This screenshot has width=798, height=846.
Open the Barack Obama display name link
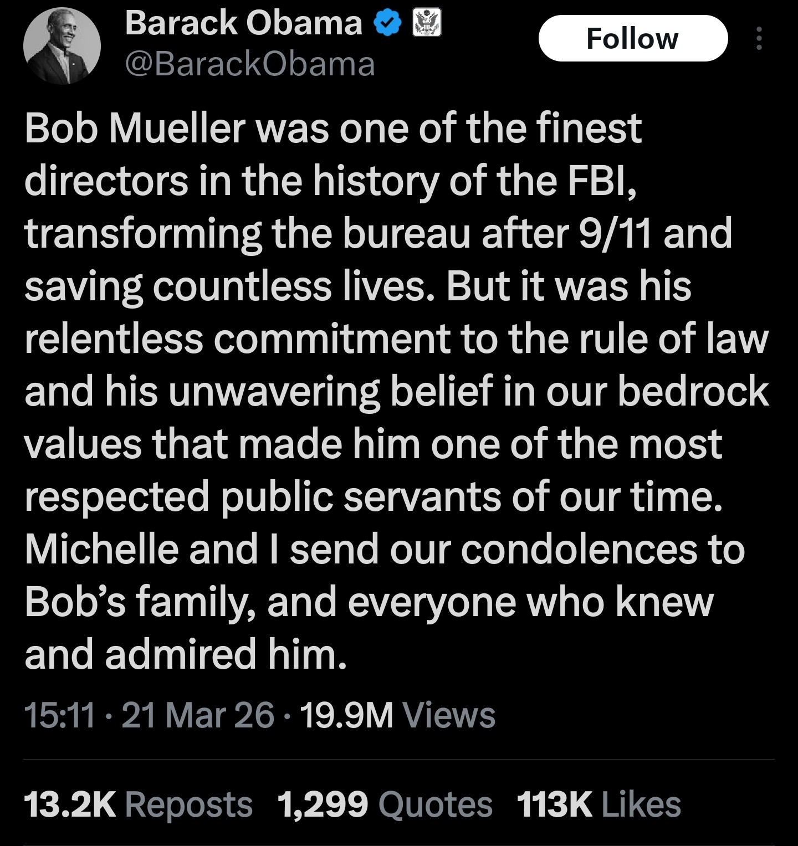point(243,23)
